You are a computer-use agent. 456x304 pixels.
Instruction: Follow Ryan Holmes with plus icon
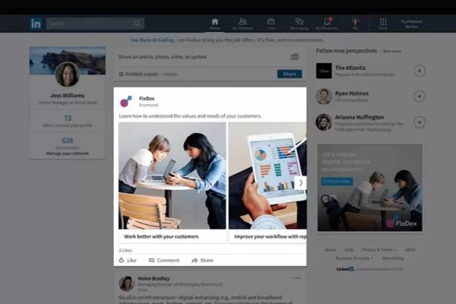[x=420, y=97]
